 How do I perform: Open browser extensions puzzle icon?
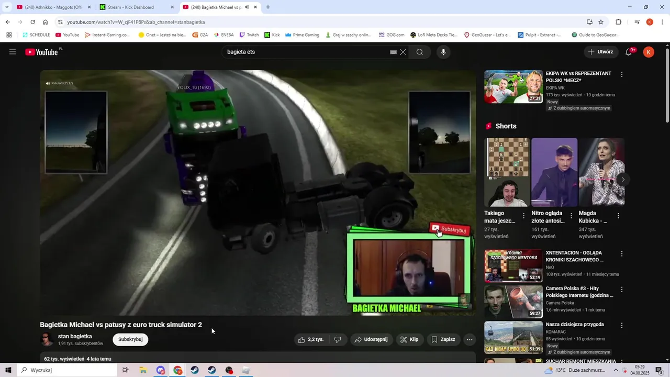(x=618, y=22)
